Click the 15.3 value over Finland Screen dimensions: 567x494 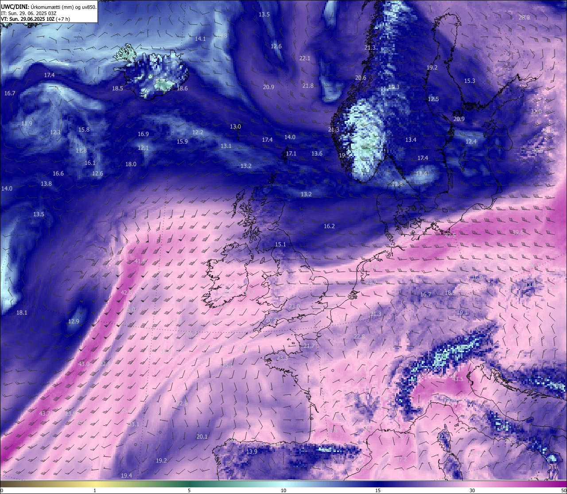470,81
